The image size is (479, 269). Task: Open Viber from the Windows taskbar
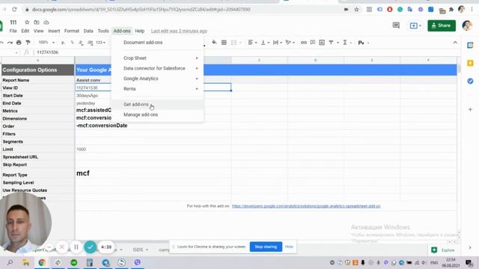pos(138,262)
